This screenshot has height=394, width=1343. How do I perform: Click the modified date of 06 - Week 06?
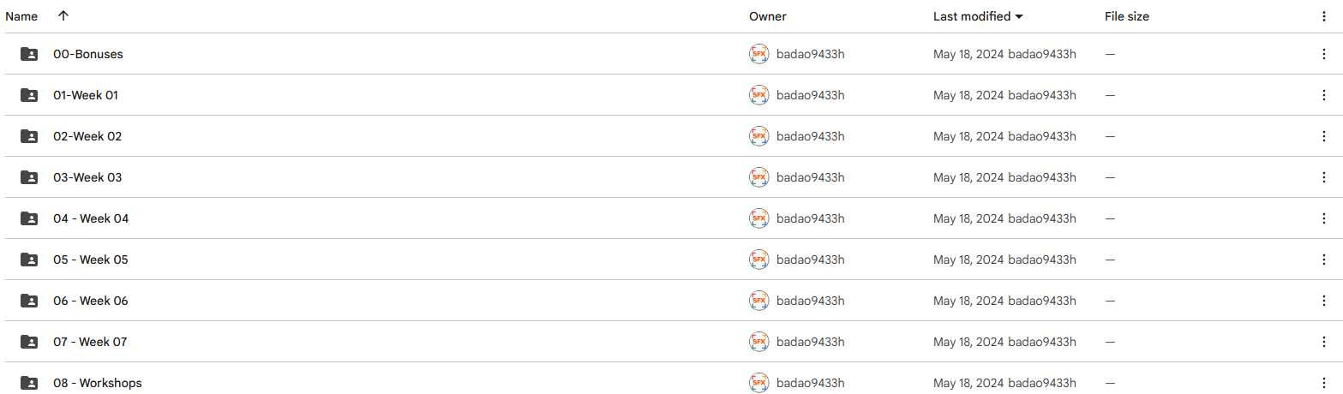click(968, 301)
